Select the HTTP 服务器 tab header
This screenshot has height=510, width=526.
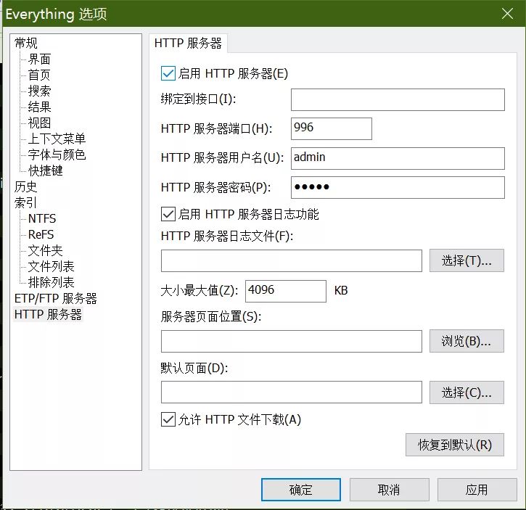[188, 44]
